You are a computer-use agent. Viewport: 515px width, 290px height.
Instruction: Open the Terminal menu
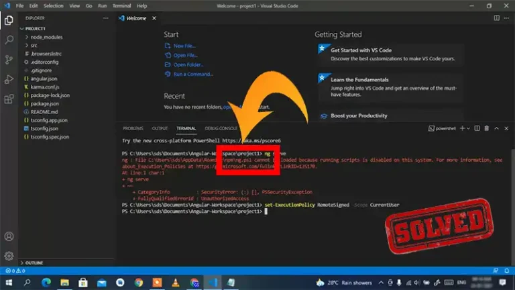(121, 6)
